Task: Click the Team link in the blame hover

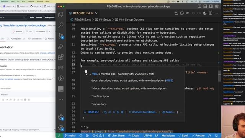Action: 168,112
